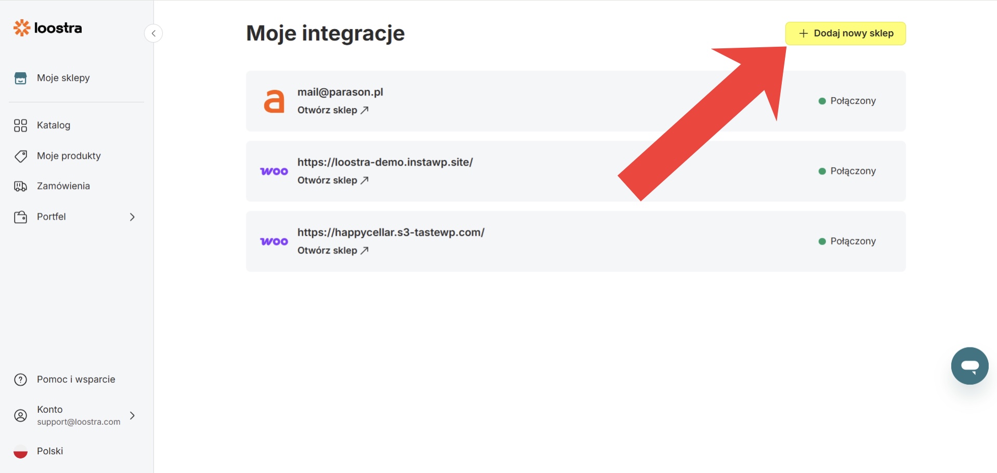Open shop link for mail@parason.pl
The height and width of the screenshot is (473, 997).
click(333, 110)
